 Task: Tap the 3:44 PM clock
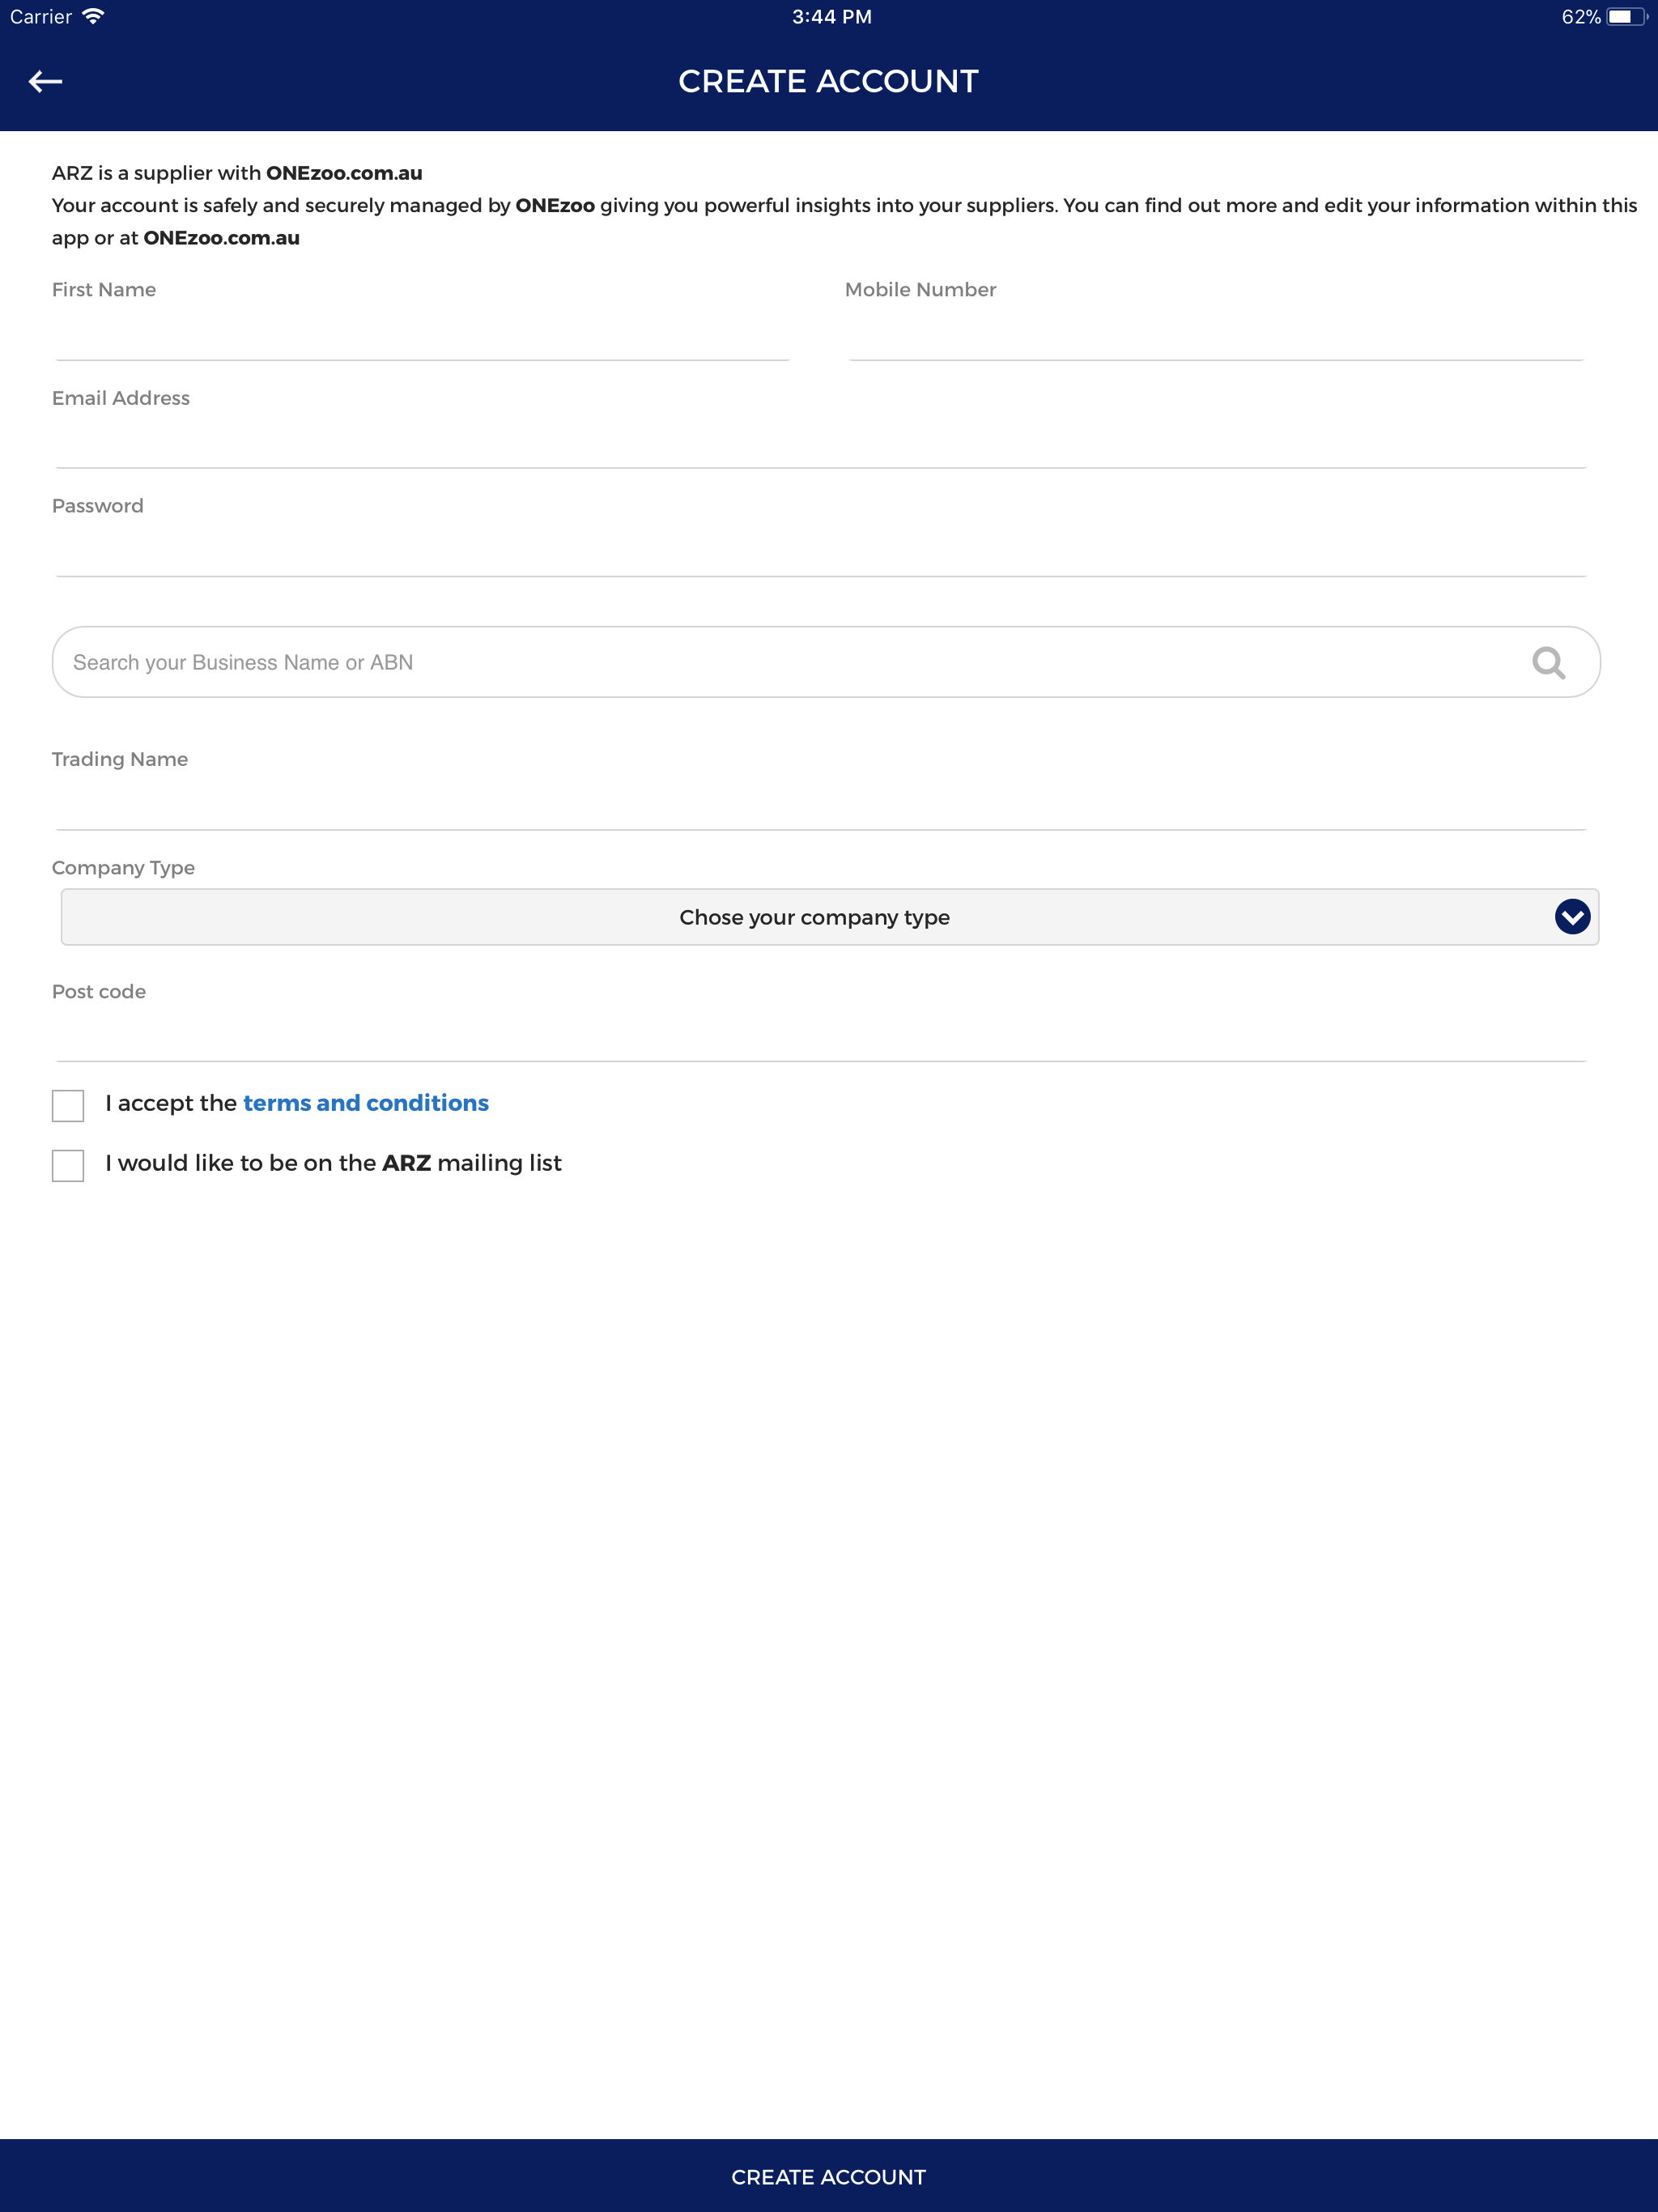[x=831, y=17]
